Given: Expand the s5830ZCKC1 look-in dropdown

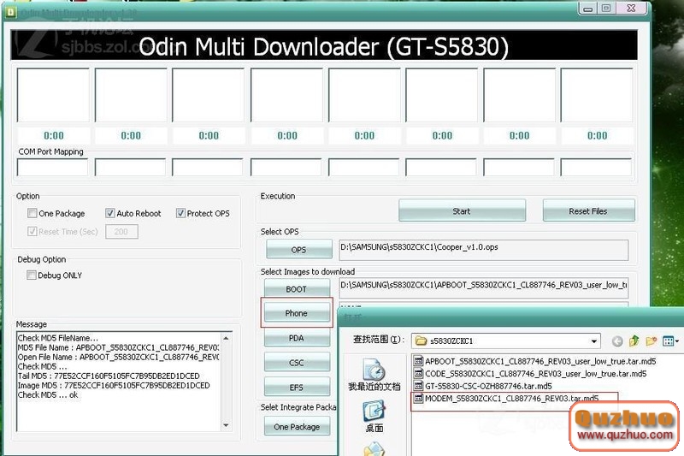Looking at the screenshot, I should tap(593, 341).
